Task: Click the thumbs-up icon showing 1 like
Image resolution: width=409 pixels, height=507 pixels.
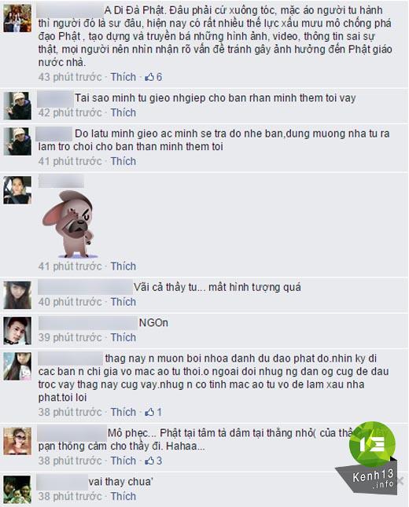Action: coord(149,412)
